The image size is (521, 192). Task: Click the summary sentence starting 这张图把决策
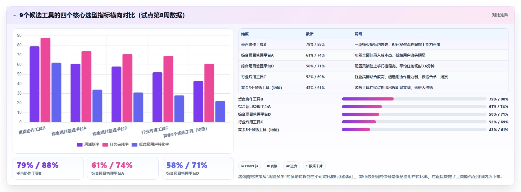(370, 177)
